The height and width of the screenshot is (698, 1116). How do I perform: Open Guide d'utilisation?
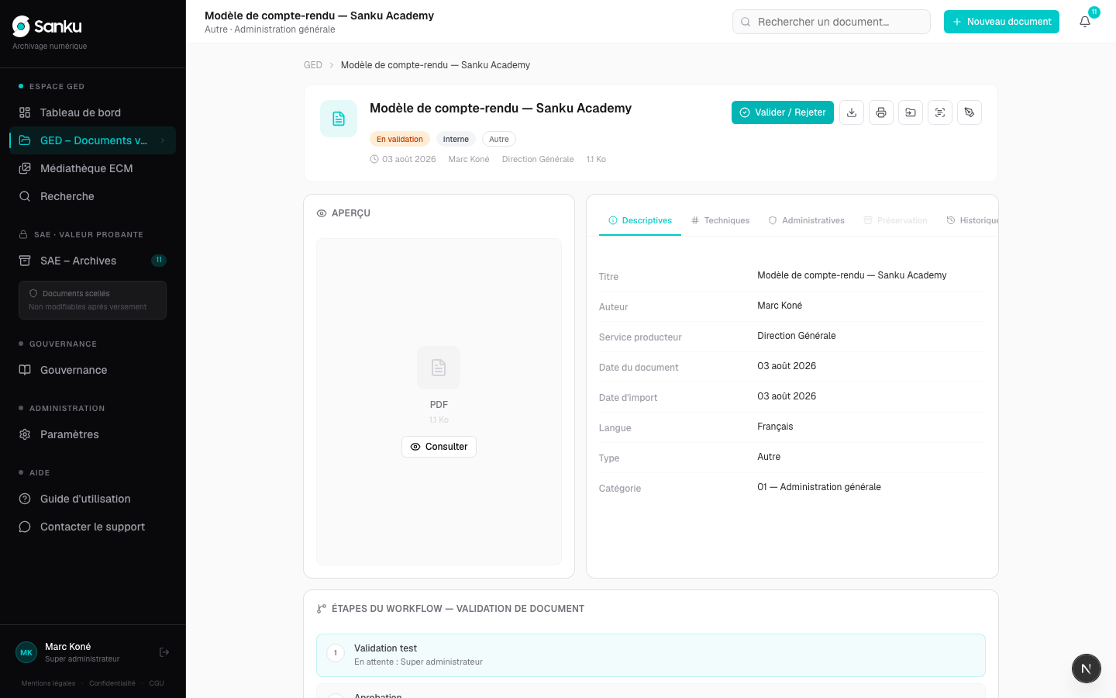[93, 499]
